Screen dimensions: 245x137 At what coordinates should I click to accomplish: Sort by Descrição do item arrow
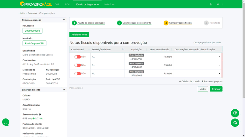pos(123,49)
